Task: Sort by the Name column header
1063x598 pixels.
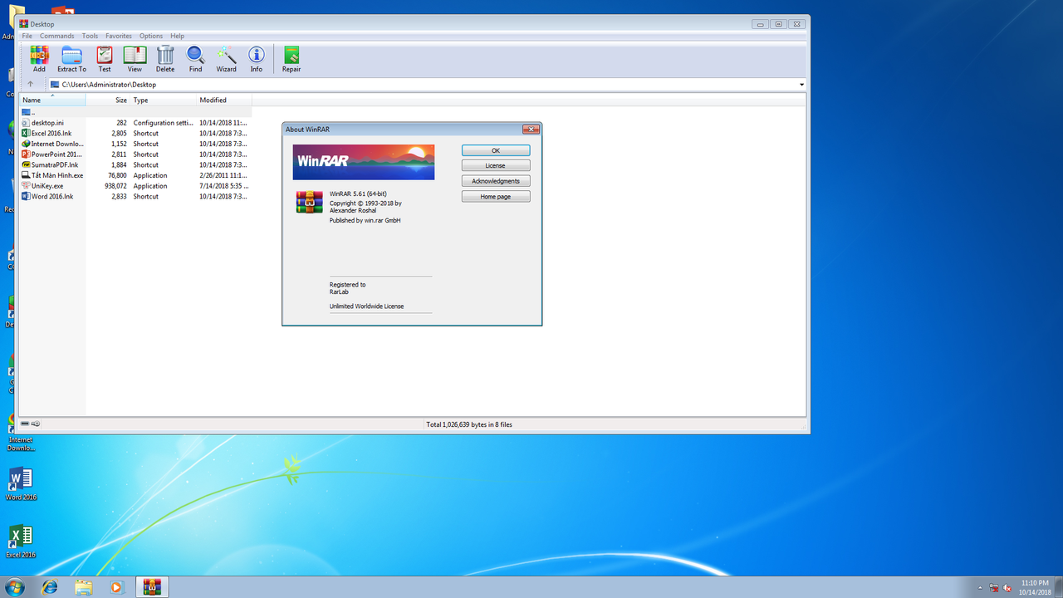Action: (52, 100)
